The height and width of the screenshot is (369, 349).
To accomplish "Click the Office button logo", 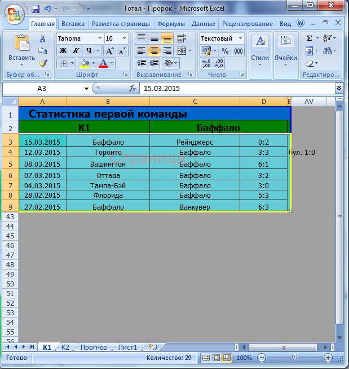I will point(14,14).
